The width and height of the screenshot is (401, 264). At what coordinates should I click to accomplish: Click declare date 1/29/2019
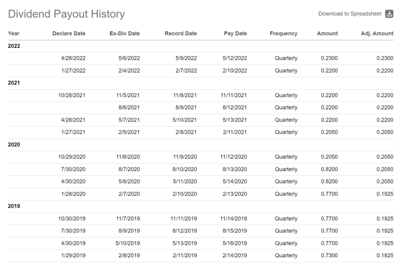(73, 256)
